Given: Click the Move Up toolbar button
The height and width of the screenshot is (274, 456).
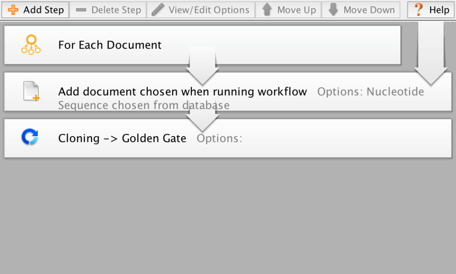Looking at the screenshot, I should pyautogui.click(x=288, y=9).
